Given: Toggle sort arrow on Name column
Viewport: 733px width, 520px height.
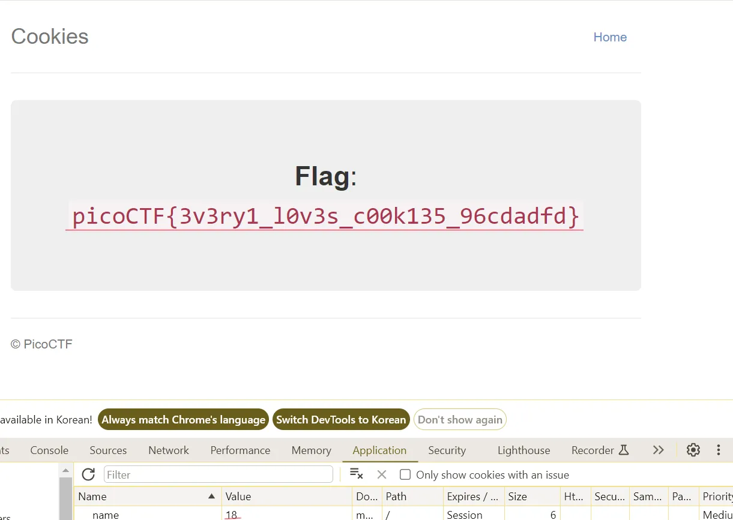Looking at the screenshot, I should [x=211, y=496].
